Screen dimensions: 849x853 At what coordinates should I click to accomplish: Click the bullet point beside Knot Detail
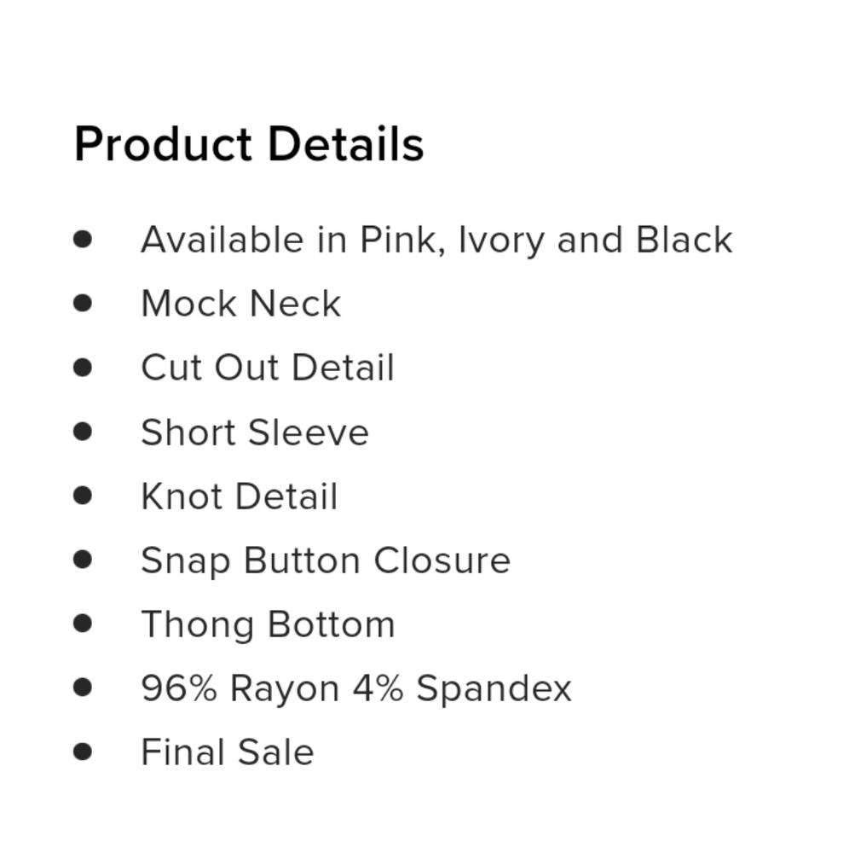[83, 495]
